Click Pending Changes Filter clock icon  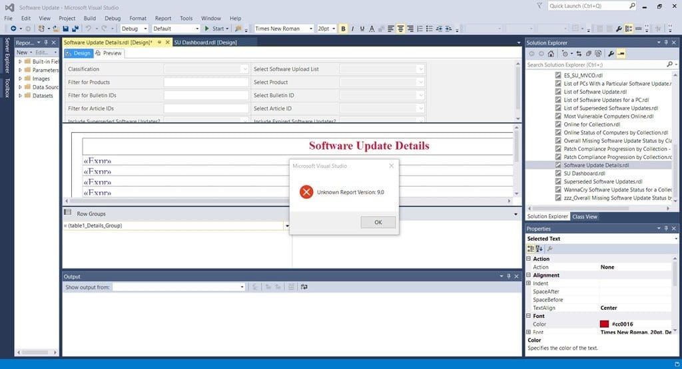click(565, 54)
